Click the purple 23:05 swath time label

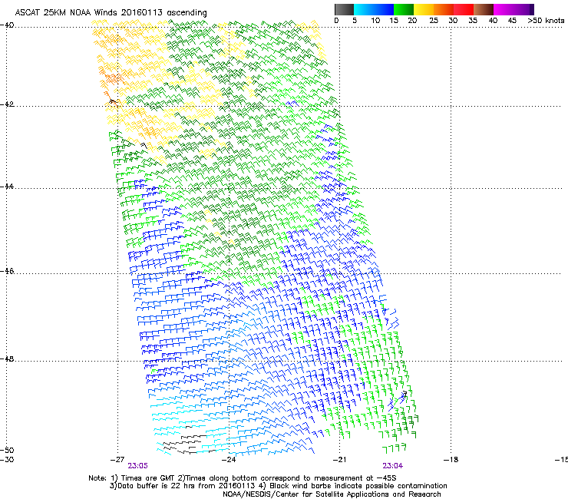coord(137,466)
